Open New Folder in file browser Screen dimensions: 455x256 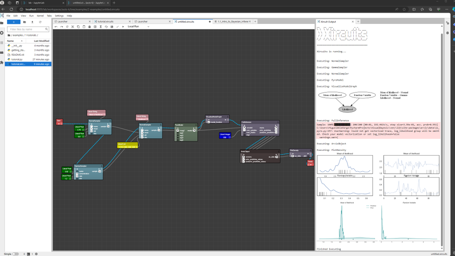[x=25, y=22]
